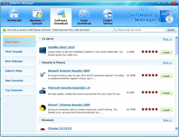The height and width of the screenshot is (137, 179).
Task: Select the Software Download tab
Action: [61, 17]
